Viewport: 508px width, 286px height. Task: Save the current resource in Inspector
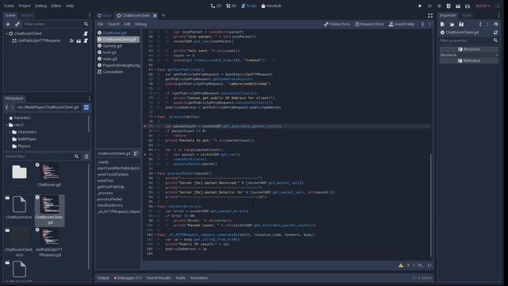click(461, 25)
